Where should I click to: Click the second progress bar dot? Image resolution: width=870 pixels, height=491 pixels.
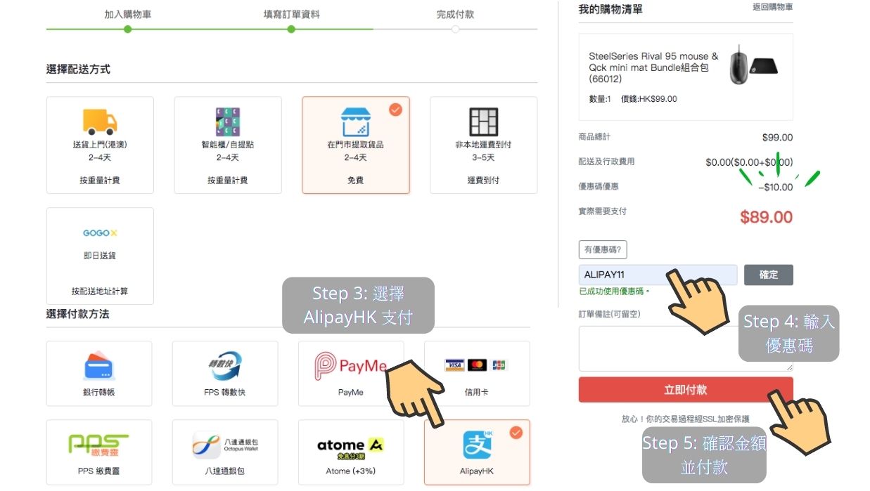coord(291,29)
